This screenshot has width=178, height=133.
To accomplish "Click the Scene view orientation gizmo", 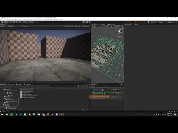I will [119, 31].
